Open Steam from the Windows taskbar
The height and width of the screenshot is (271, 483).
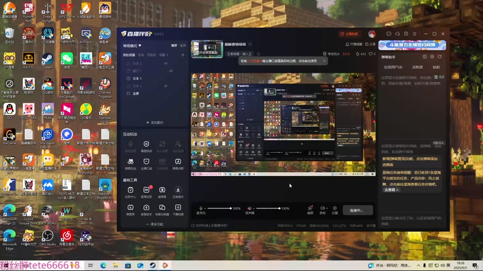coord(153,266)
